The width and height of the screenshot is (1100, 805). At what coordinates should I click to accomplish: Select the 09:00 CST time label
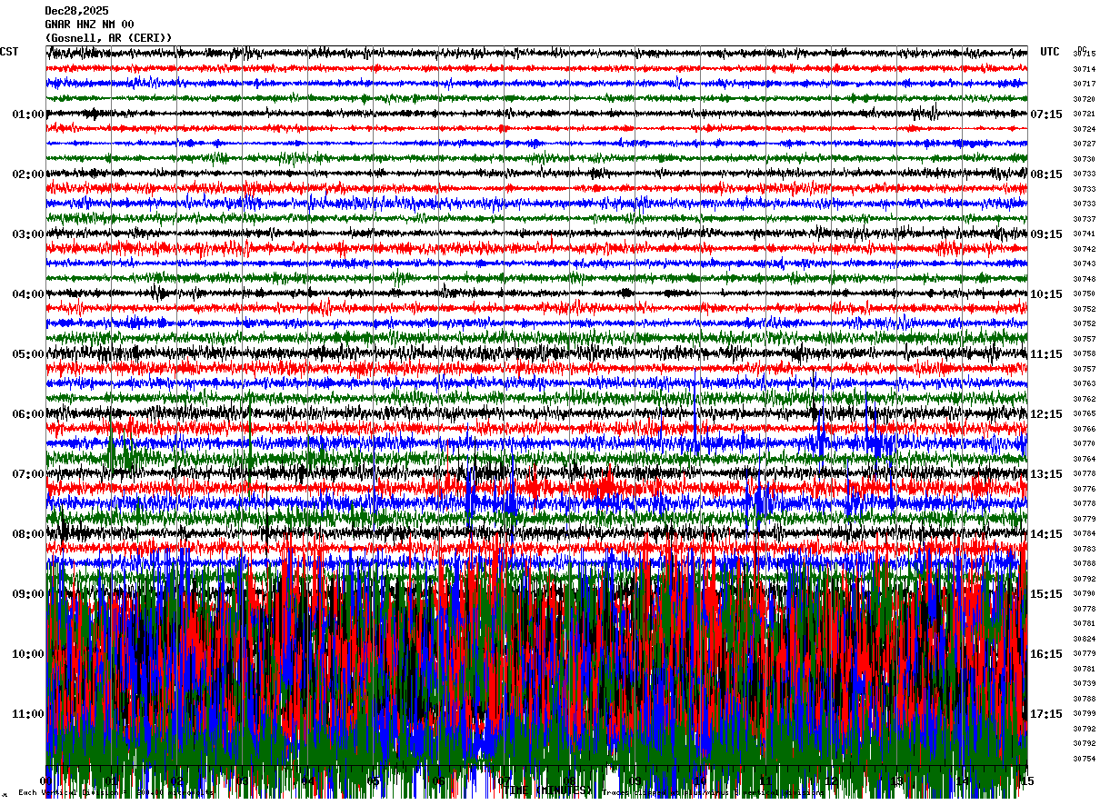point(28,594)
